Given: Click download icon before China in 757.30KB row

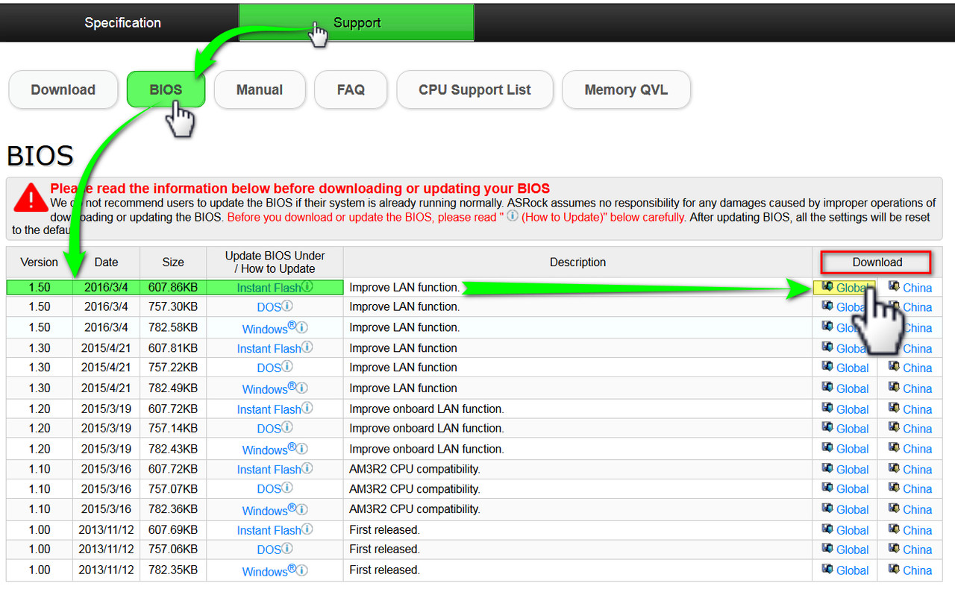Looking at the screenshot, I should (894, 306).
